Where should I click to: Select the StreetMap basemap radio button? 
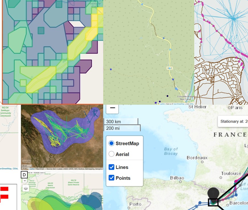(111, 143)
